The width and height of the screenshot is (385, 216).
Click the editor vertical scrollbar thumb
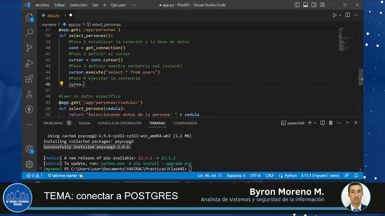tap(361, 77)
